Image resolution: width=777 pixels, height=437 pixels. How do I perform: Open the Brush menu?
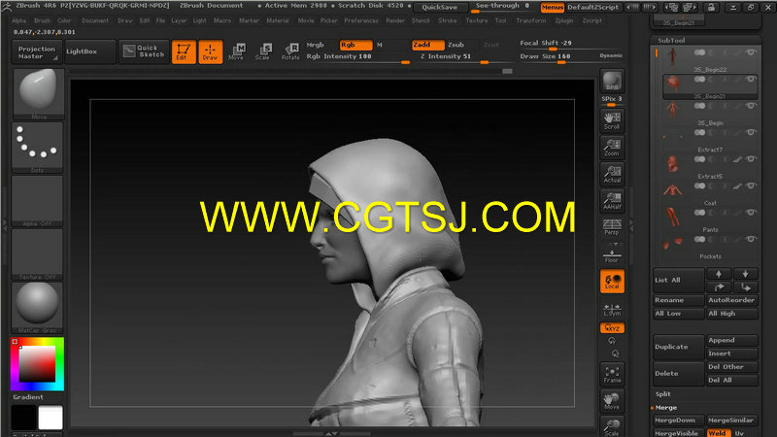pos(42,20)
